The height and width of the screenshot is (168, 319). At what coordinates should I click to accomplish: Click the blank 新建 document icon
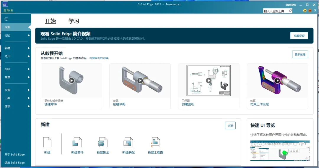point(47,142)
